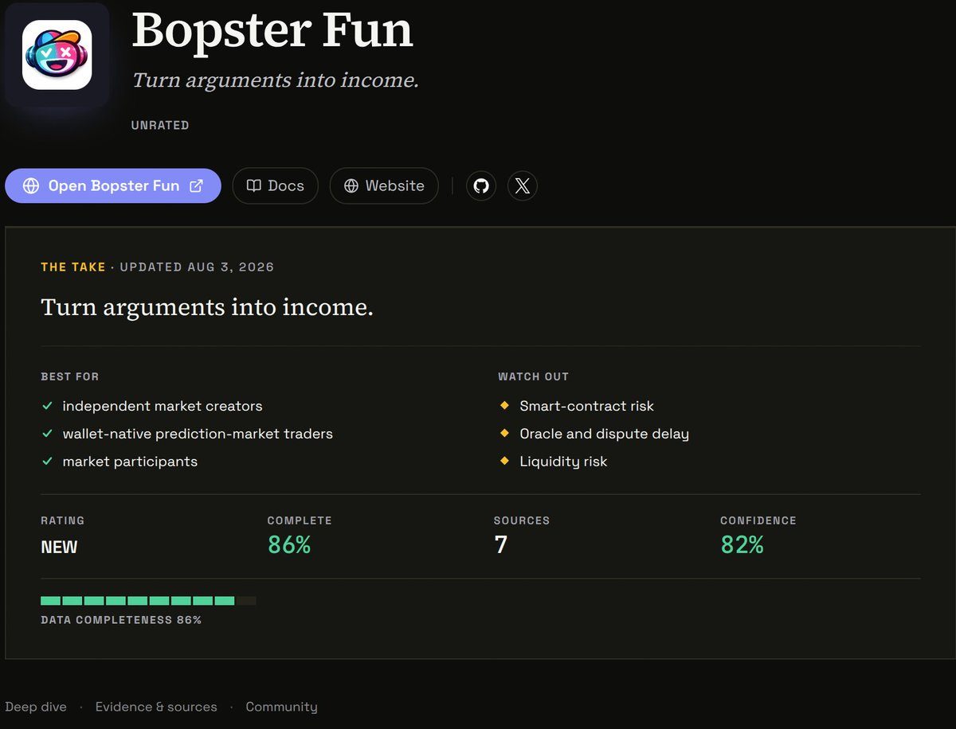The height and width of the screenshot is (729, 956).
Task: Click checkmark beside independent market creators
Action: tap(47, 406)
